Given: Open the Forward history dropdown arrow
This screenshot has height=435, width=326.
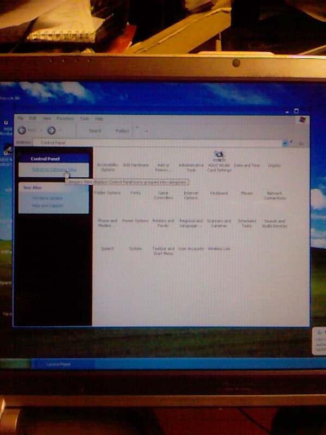Looking at the screenshot, I should coord(60,130).
